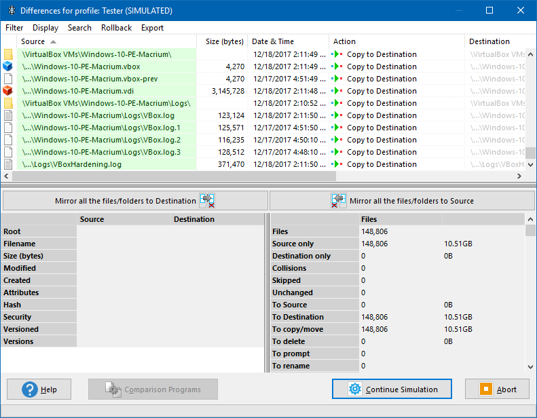Click the gear icon on Continue Simulation
Viewport: 537px width, 418px height.
pyautogui.click(x=354, y=389)
